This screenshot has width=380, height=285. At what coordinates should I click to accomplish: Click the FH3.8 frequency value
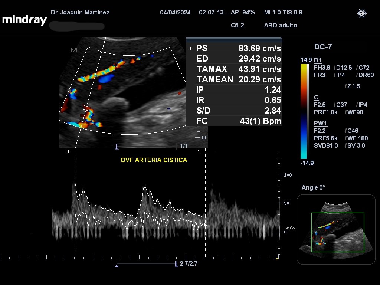point(322,68)
